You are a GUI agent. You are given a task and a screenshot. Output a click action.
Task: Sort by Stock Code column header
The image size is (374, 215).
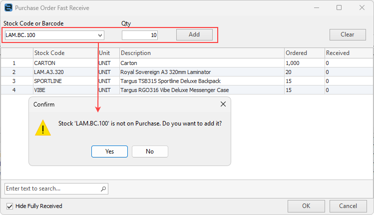65,53
